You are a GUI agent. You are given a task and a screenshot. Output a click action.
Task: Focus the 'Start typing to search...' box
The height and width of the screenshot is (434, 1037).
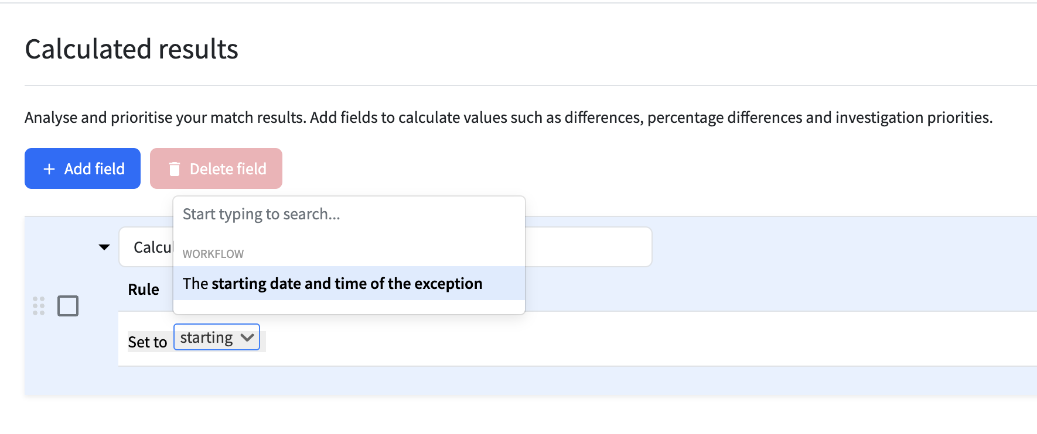pos(349,214)
